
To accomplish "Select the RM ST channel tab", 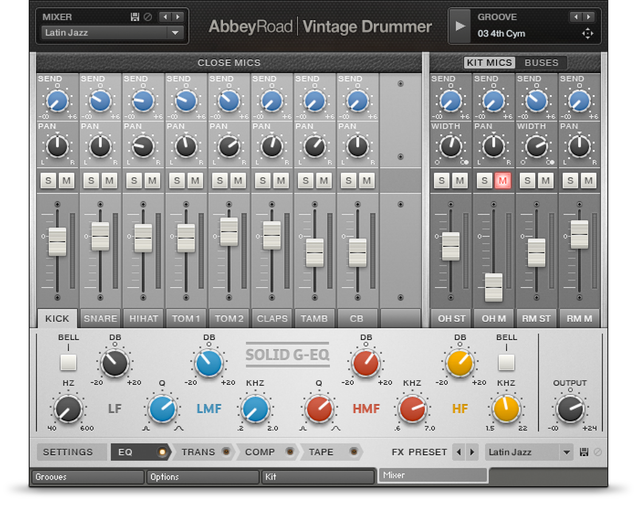I will click(537, 318).
